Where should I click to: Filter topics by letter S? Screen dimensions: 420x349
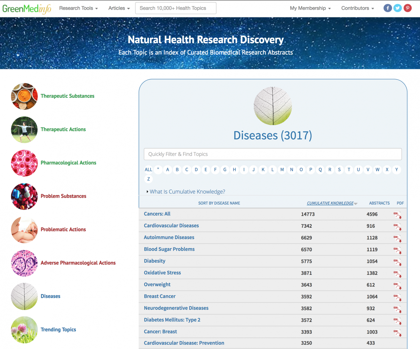coord(339,170)
